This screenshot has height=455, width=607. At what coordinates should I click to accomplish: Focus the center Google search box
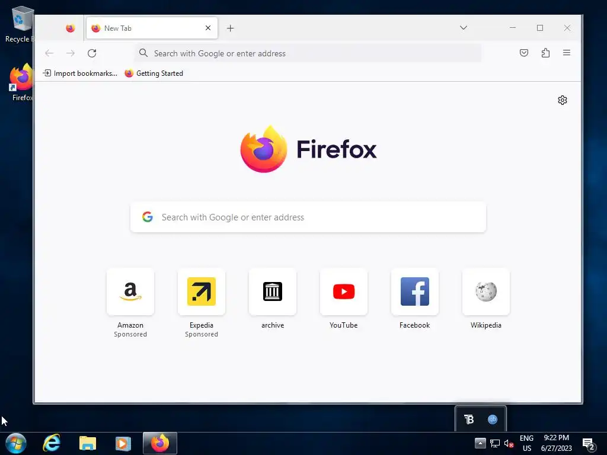tap(308, 217)
